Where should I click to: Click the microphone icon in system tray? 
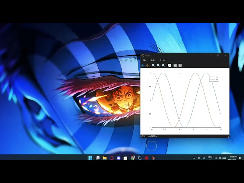[x=204, y=158]
